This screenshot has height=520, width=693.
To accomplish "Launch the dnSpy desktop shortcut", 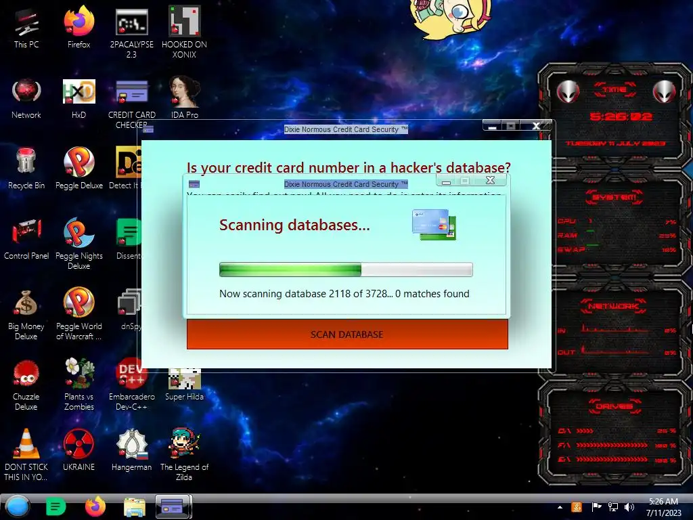I will coord(131,309).
